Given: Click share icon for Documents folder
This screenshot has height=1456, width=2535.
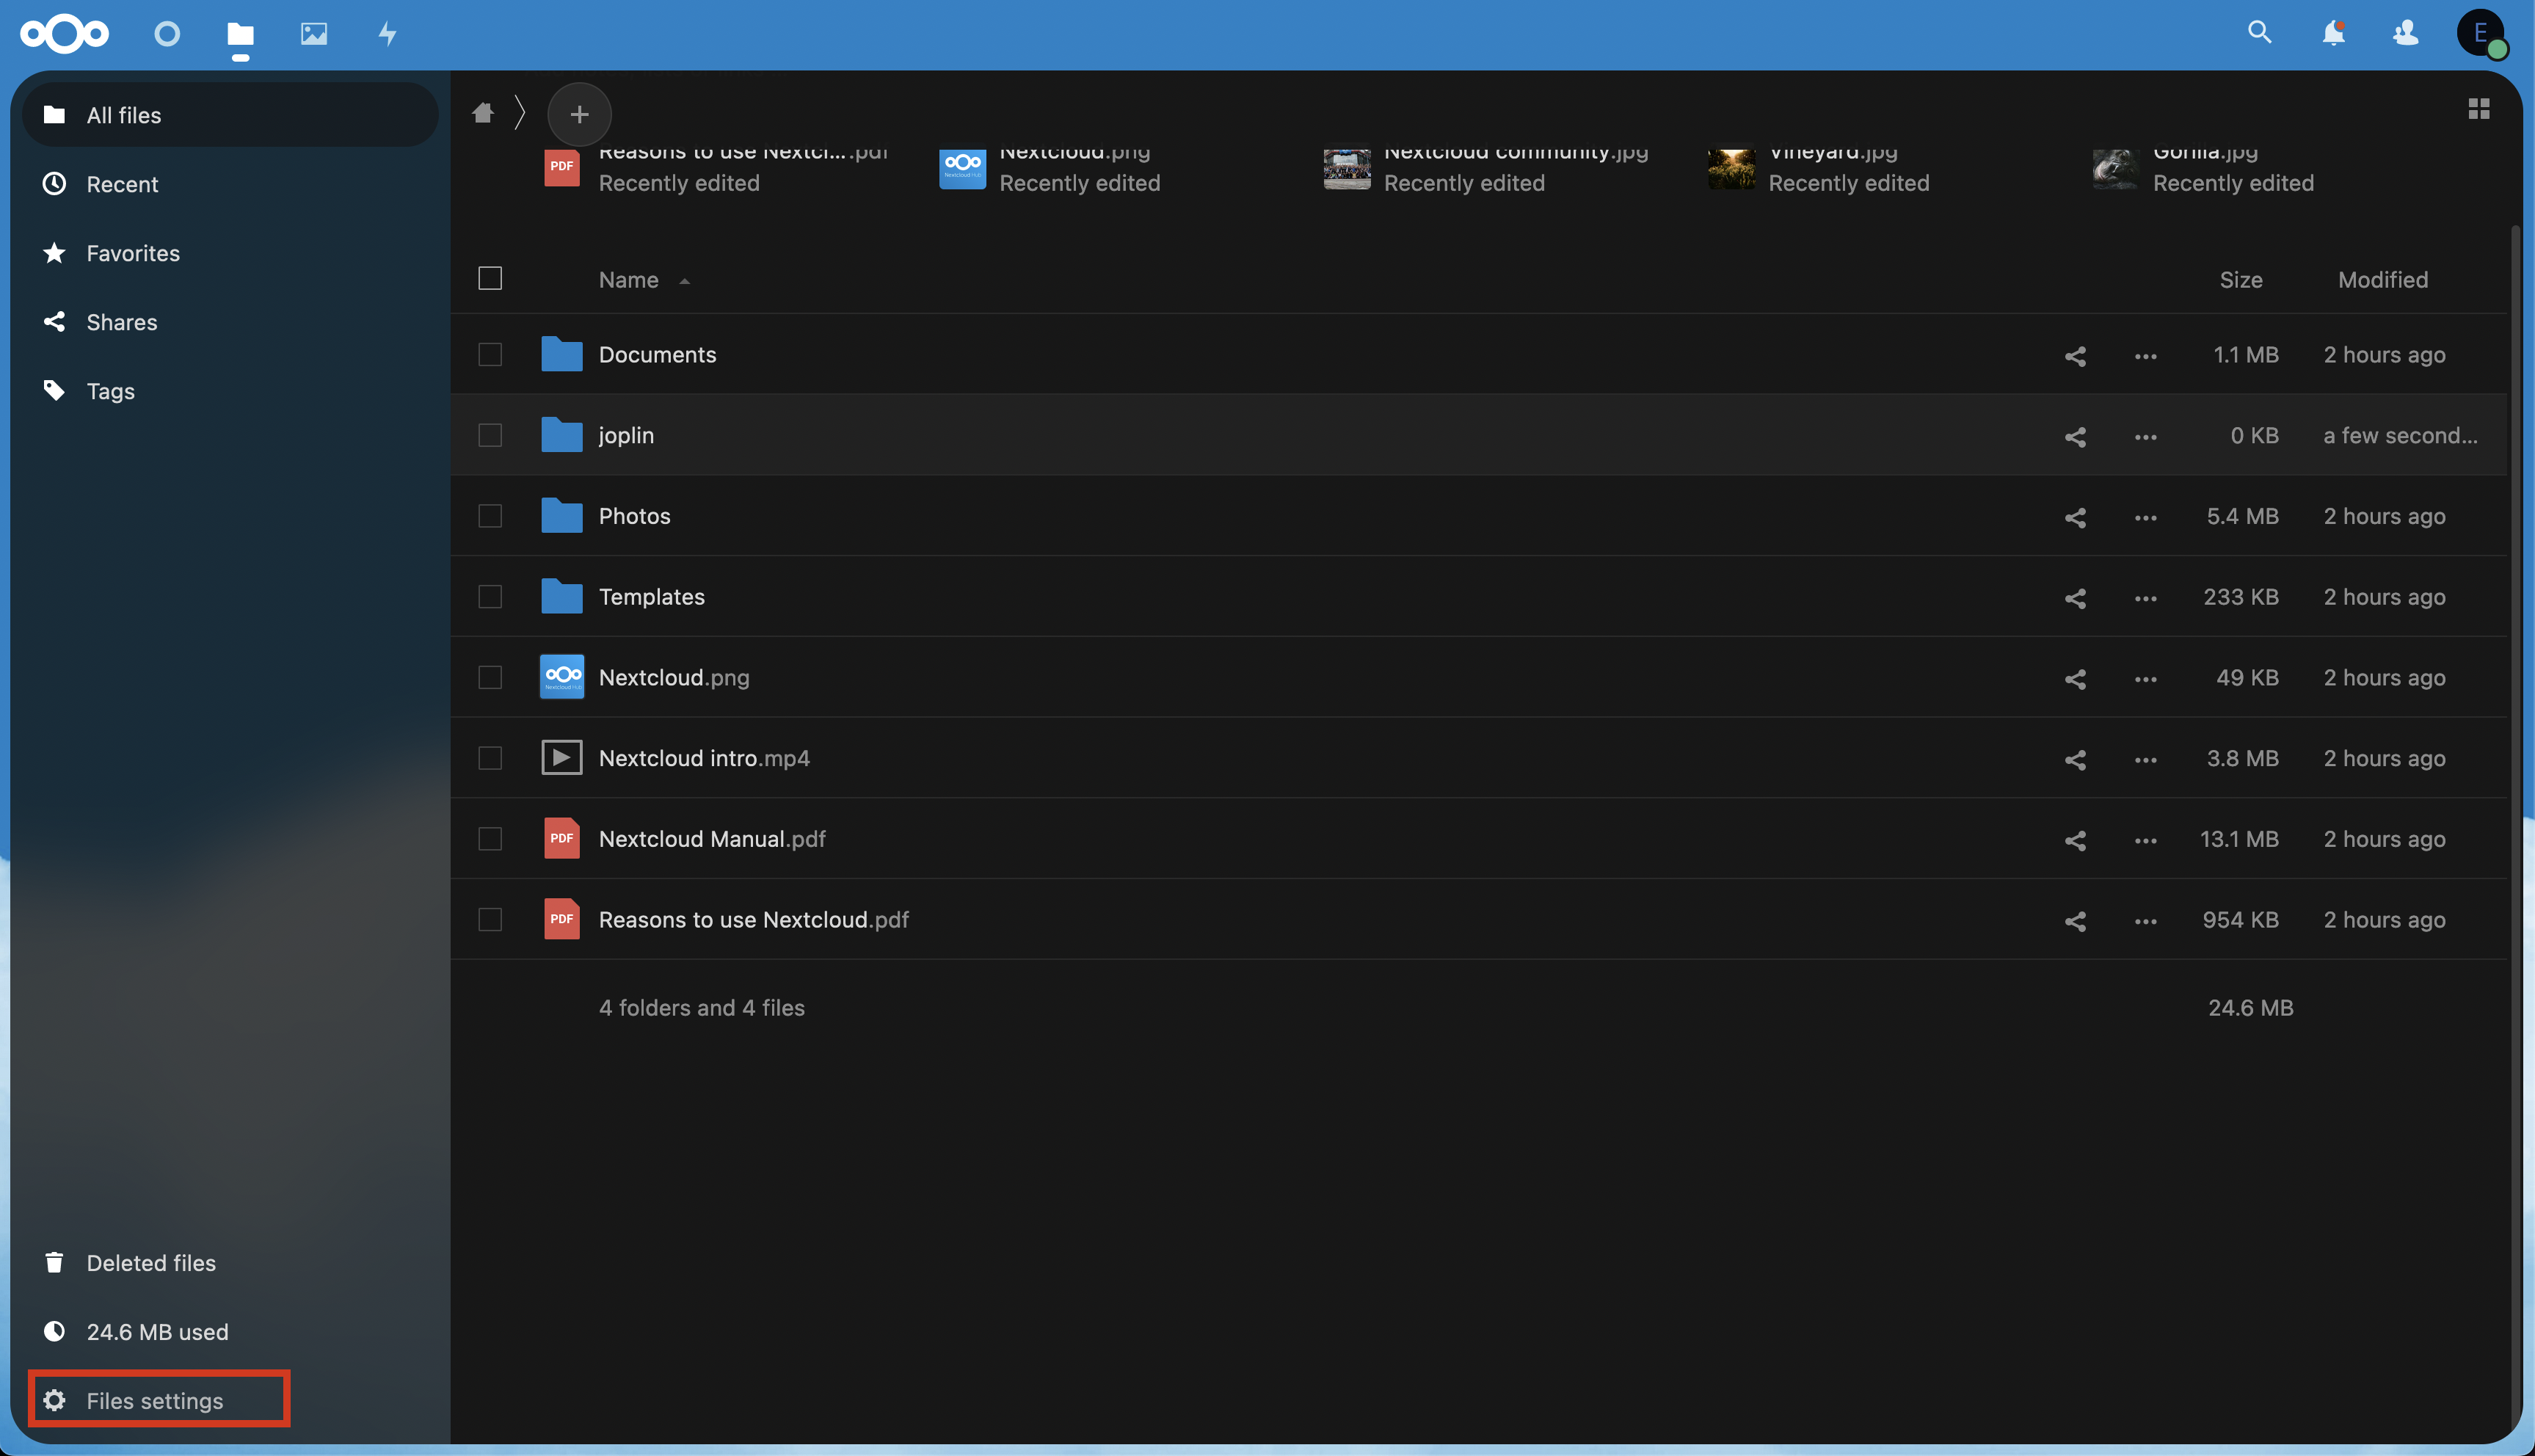Looking at the screenshot, I should (2075, 356).
